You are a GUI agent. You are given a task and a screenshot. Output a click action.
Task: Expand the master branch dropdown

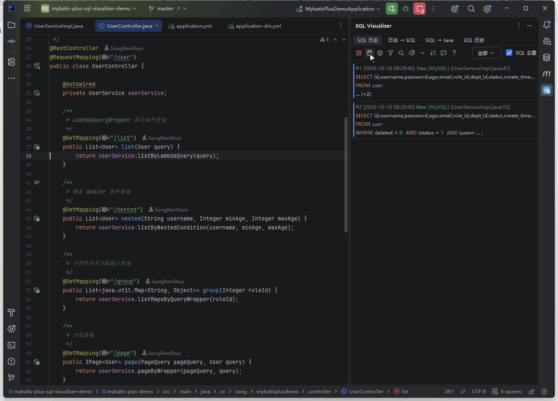(x=168, y=8)
